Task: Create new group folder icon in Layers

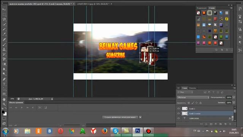Action: 221,124
